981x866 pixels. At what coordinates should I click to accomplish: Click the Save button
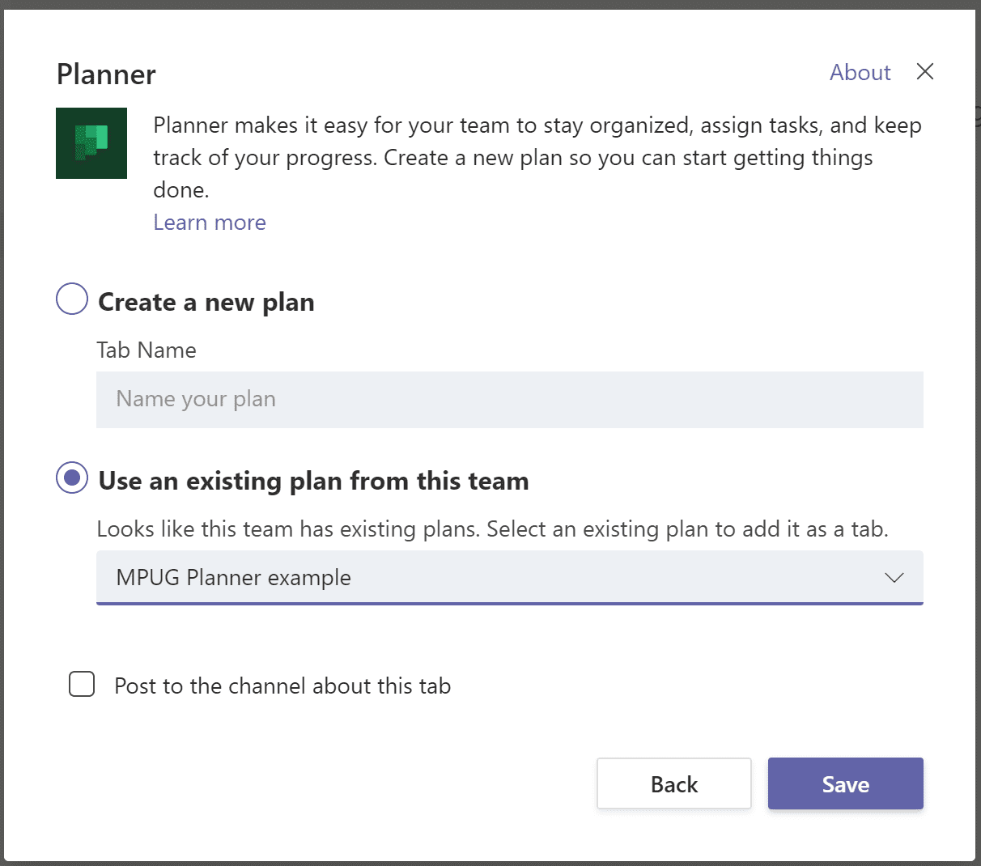click(x=846, y=783)
